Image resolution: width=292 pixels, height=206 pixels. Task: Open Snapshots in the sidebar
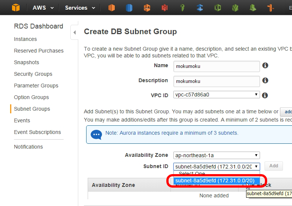26,62
